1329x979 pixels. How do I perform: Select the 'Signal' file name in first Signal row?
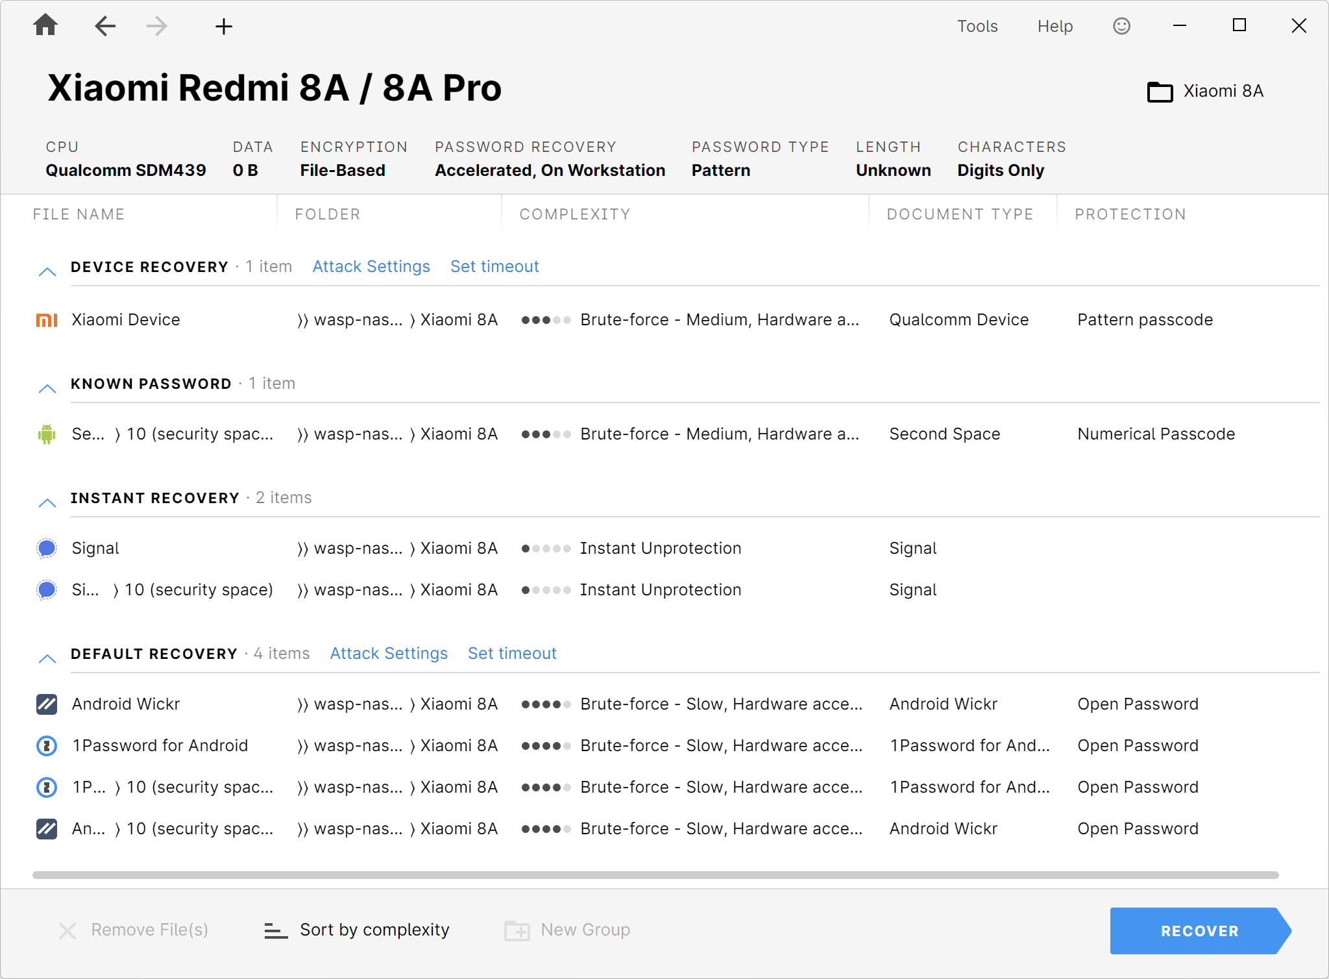click(x=95, y=549)
